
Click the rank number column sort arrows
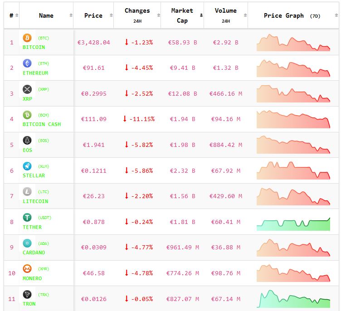pyautogui.click(x=17, y=15)
